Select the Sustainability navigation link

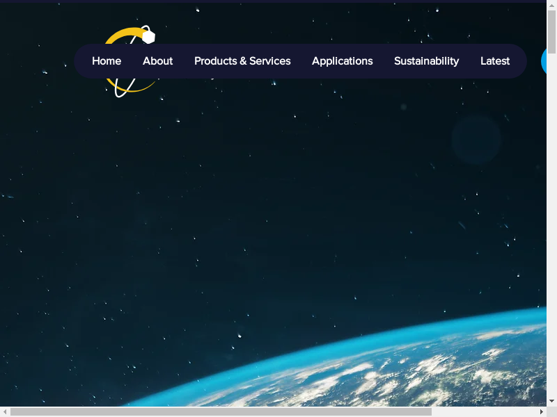pos(426,61)
